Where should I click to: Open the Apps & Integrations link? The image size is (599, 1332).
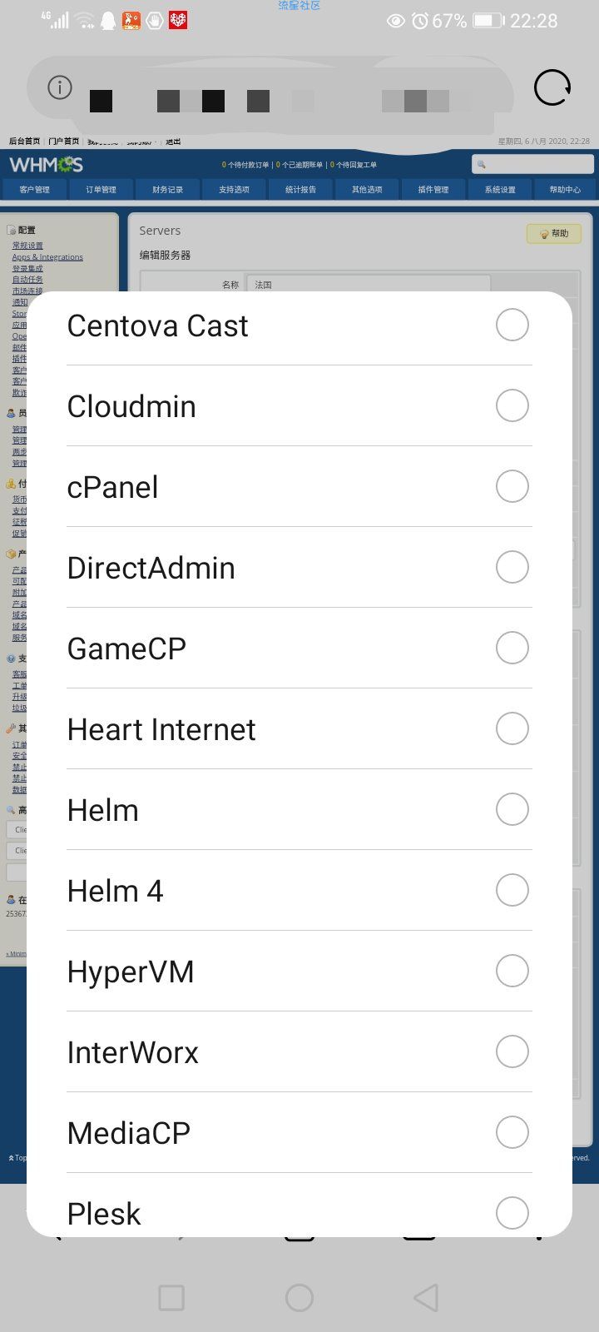pos(47,257)
